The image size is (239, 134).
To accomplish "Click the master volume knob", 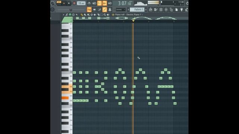I will [x=53, y=3].
